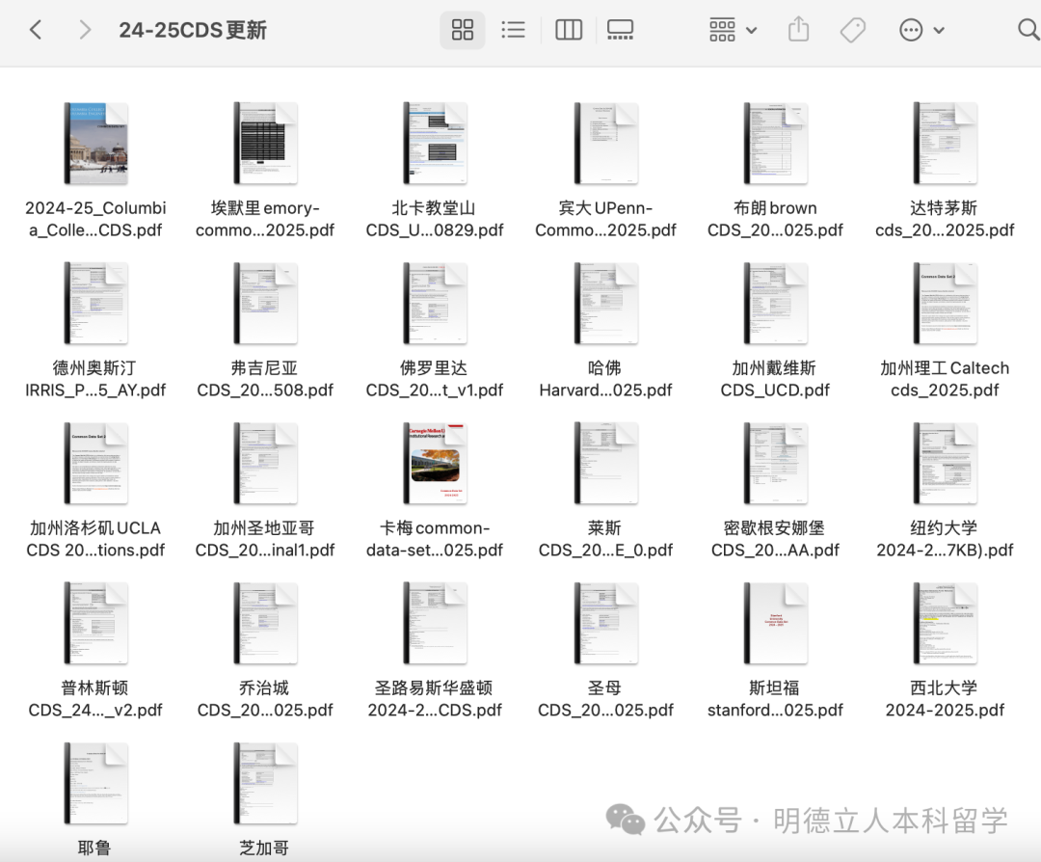Click the file name 宾大 UPenn-Commo...2025.pdf
The width and height of the screenshot is (1041, 862).
pos(605,219)
